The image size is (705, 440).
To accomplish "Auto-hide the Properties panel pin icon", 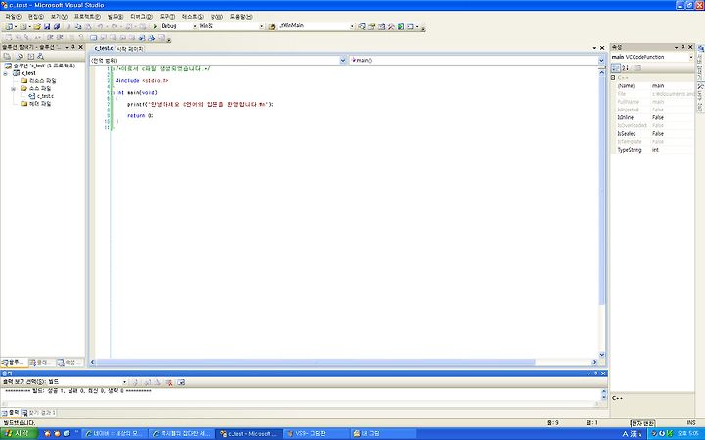I will (683, 47).
